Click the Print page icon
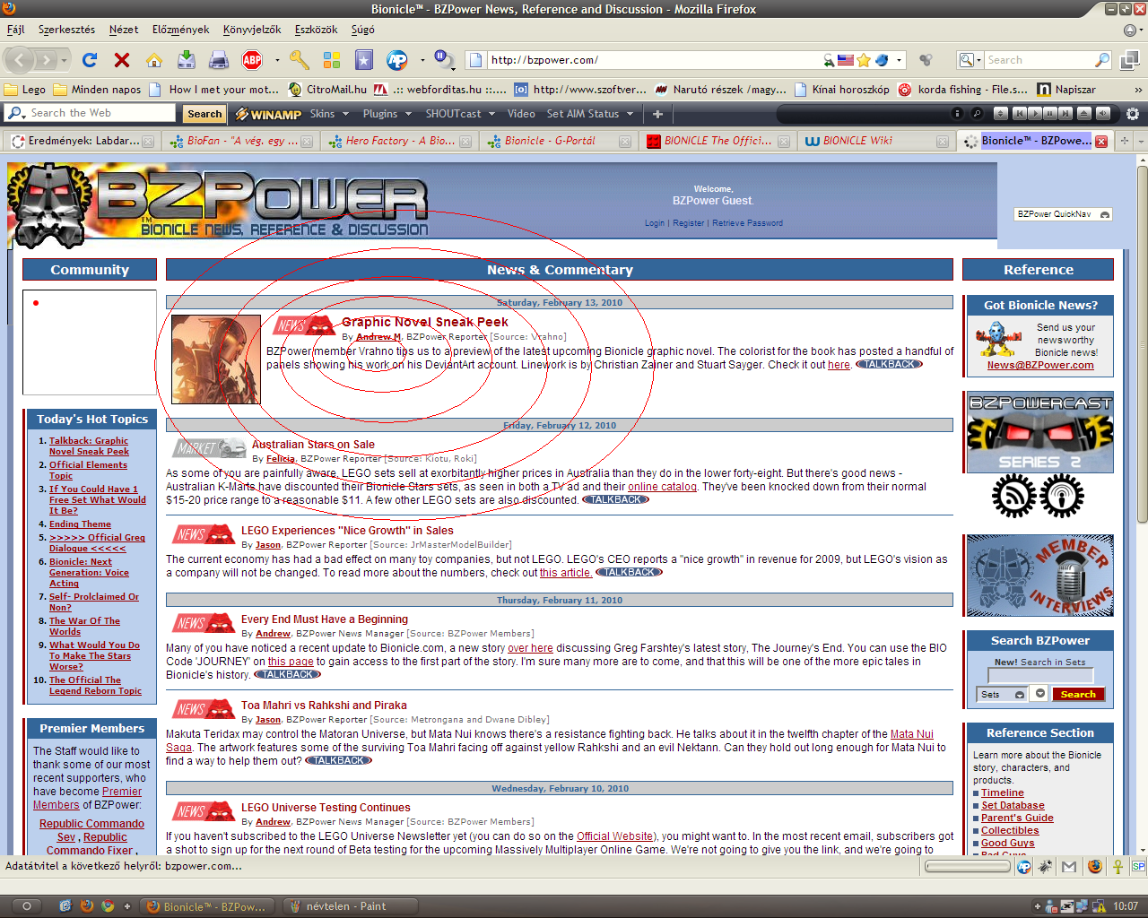The image size is (1148, 918). [218, 59]
